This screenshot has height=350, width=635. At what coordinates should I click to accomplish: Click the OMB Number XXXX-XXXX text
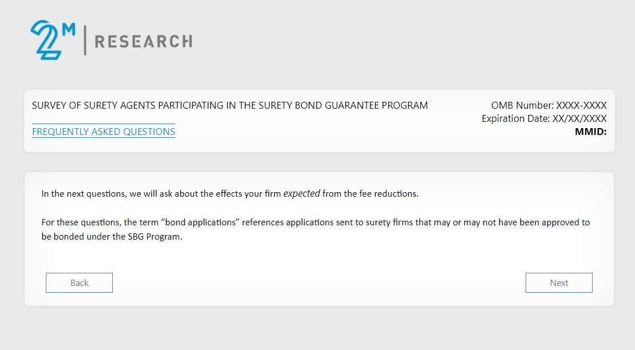coord(549,105)
